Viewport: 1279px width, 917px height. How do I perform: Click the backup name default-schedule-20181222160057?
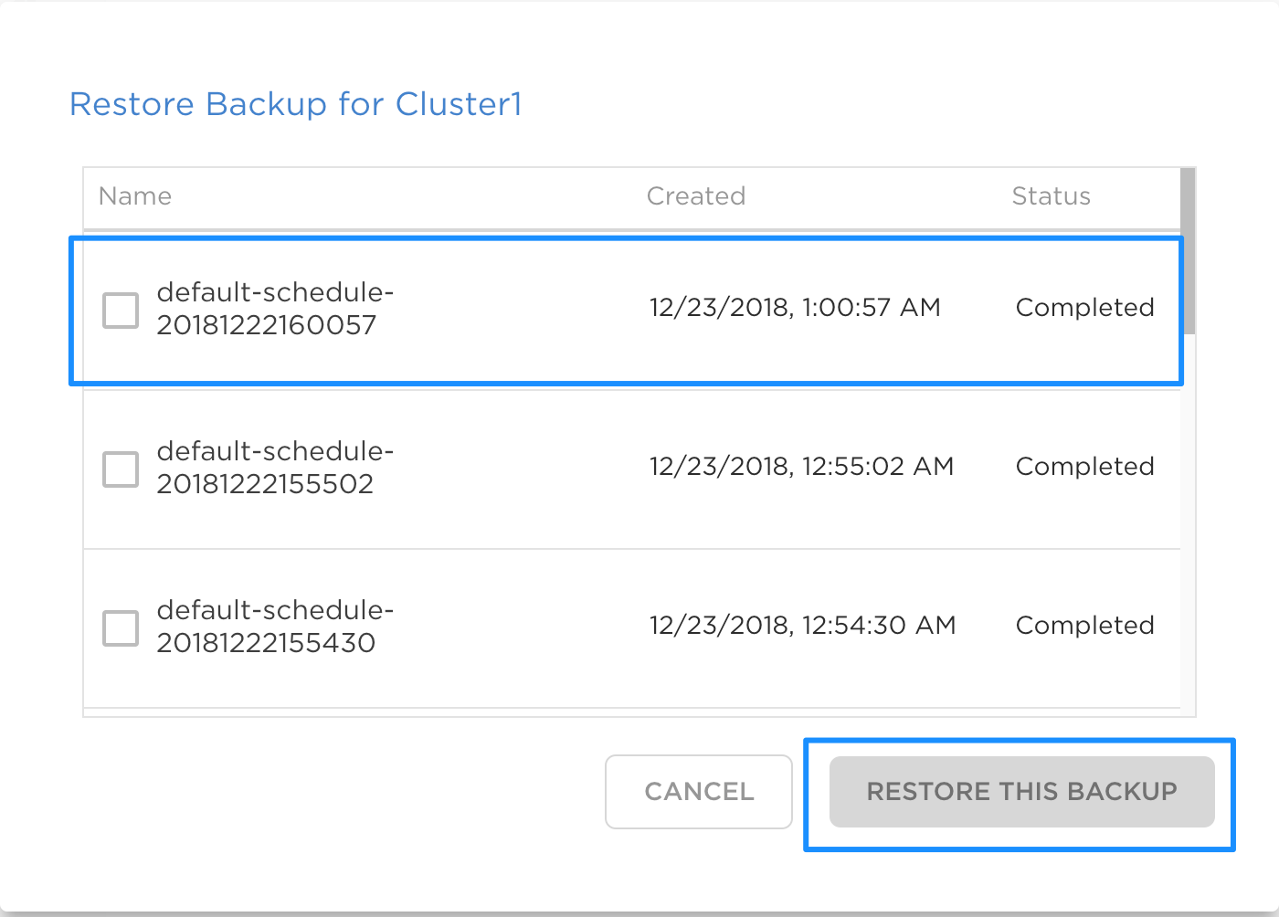[x=275, y=309]
